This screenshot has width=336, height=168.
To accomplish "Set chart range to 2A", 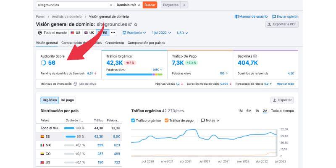I will pos(265,111).
